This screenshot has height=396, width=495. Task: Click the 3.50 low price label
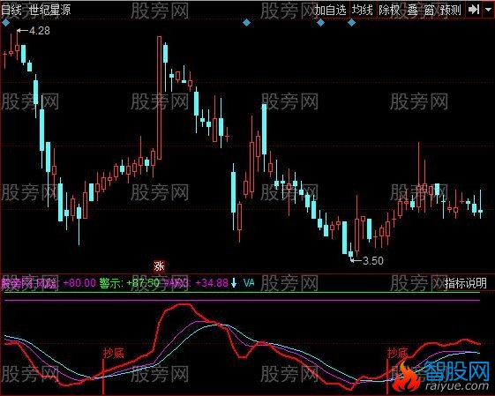373,261
